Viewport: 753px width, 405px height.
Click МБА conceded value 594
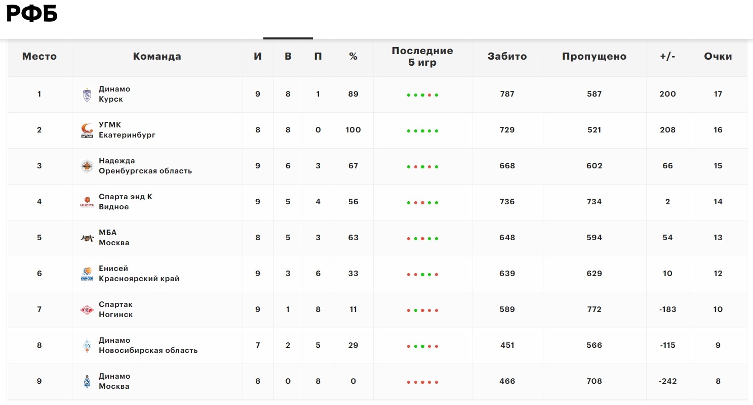595,238
